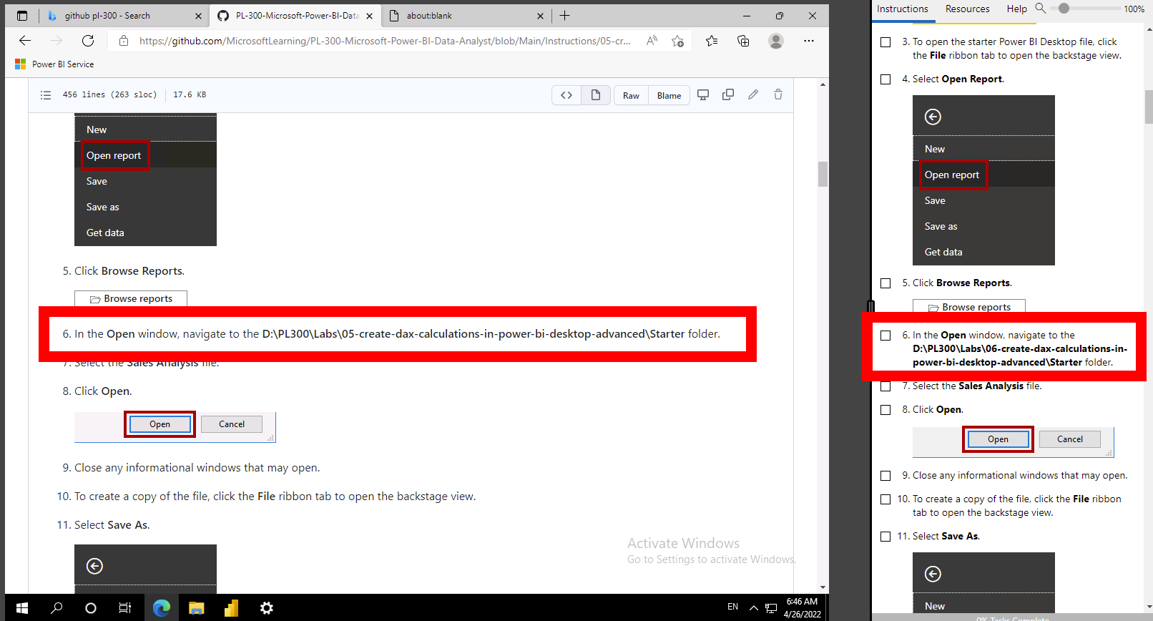Screen dimensions: 1153x621
Task: Check step 7 Sales Analysis file checkbox
Action: (885, 386)
